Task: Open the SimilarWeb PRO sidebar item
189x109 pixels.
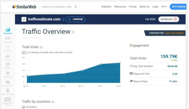Action: (x=8, y=102)
